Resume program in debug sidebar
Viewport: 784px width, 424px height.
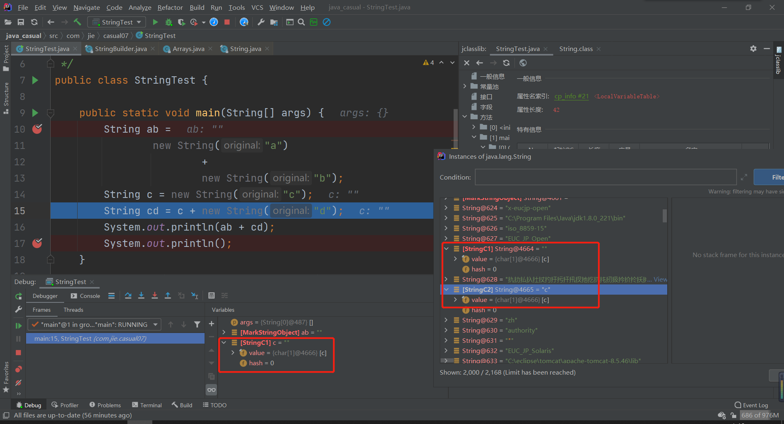tap(18, 326)
